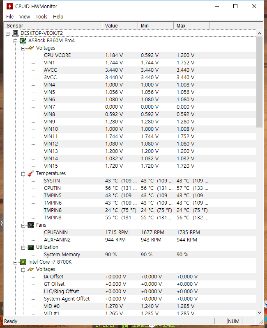Open the View menu

(25, 17)
